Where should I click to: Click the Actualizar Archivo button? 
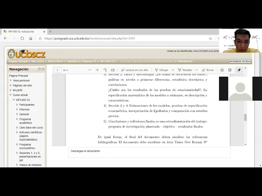(x=240, y=61)
